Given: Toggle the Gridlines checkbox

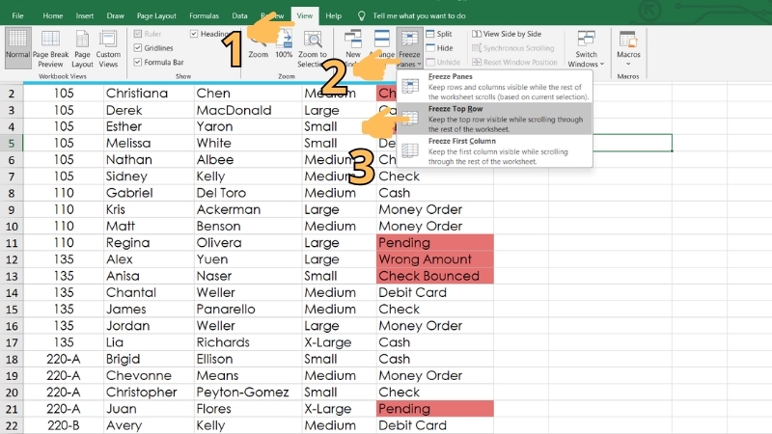Looking at the screenshot, I should click(x=139, y=47).
